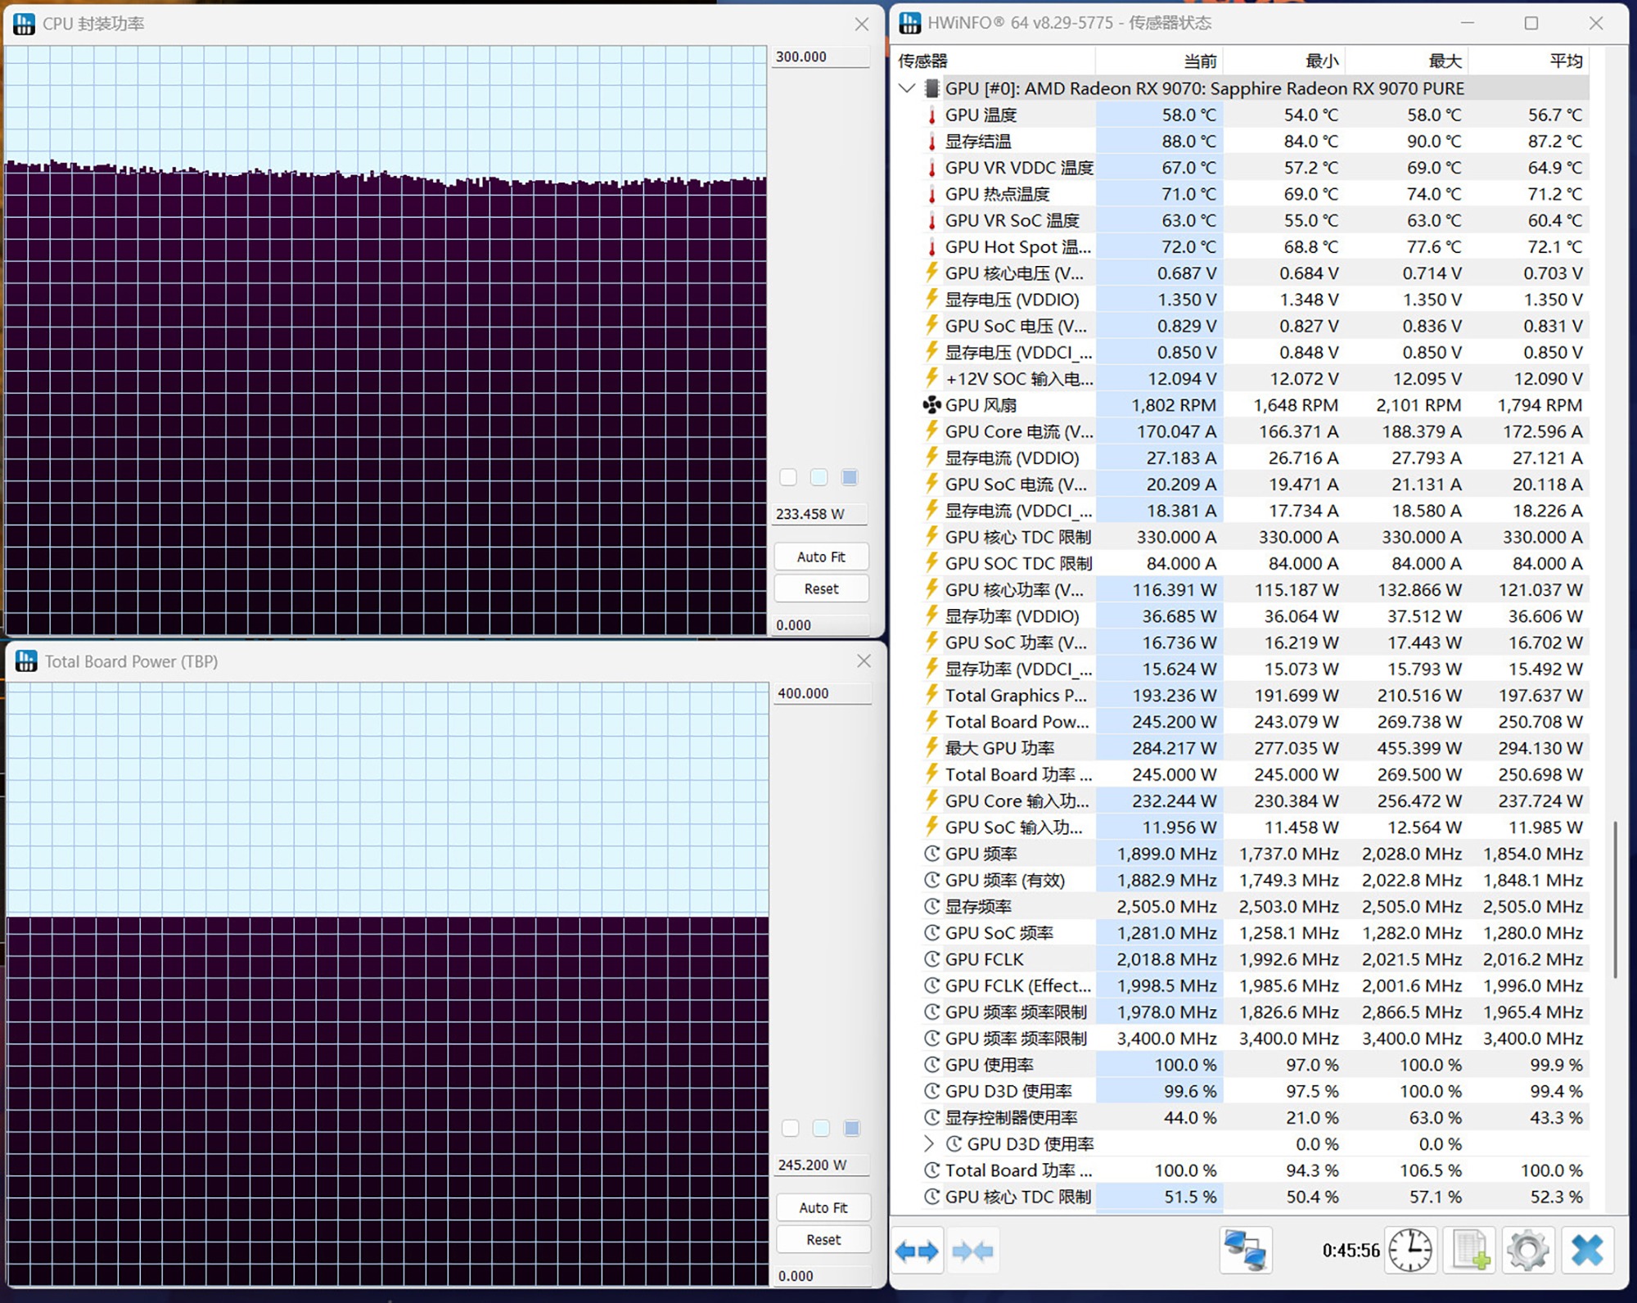Click the sensor list vertical scrollbar
This screenshot has height=1303, width=1637.
tap(1614, 900)
